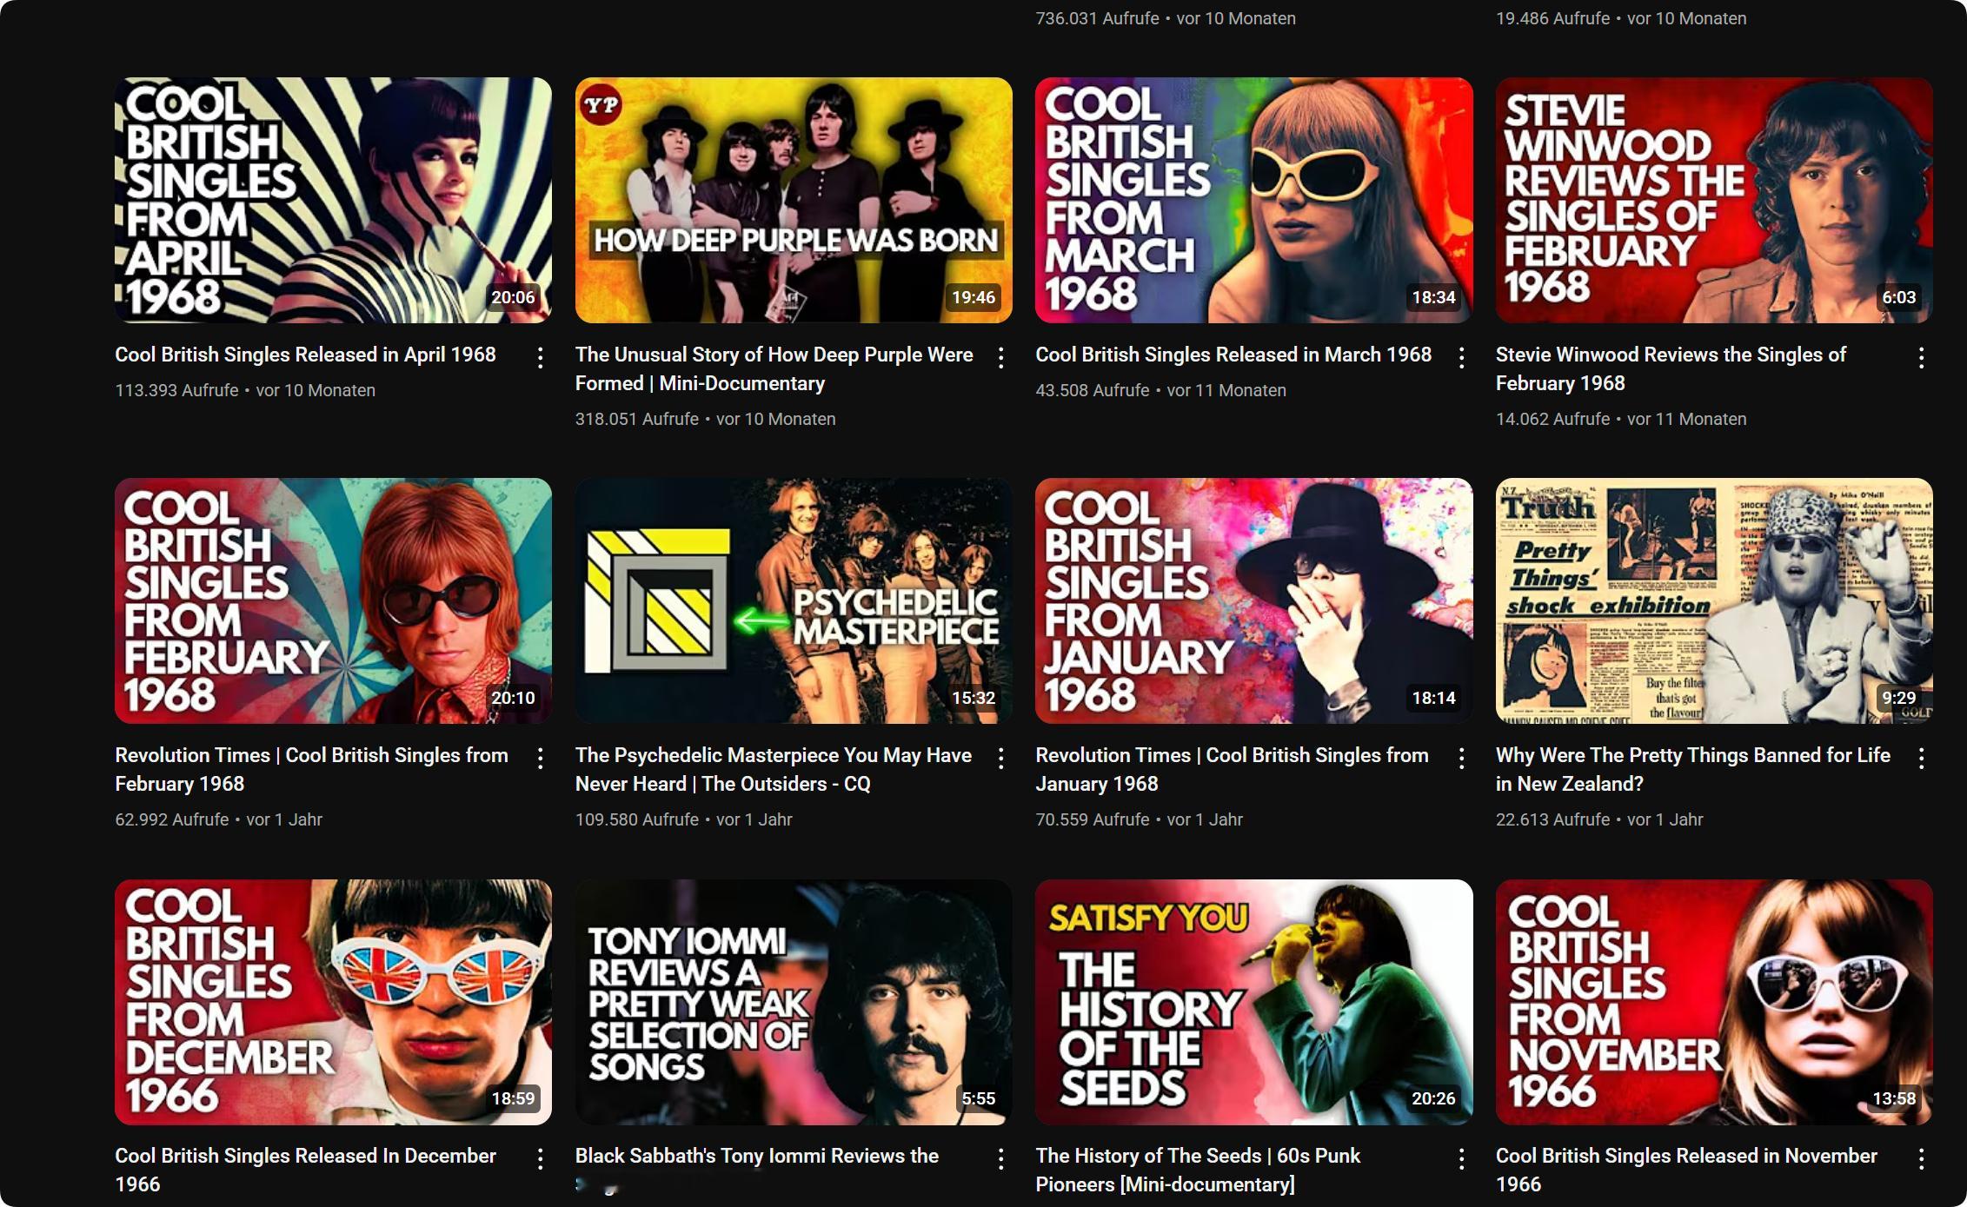Click the 20:26 duration badge
1967x1207 pixels.
tap(1433, 1098)
